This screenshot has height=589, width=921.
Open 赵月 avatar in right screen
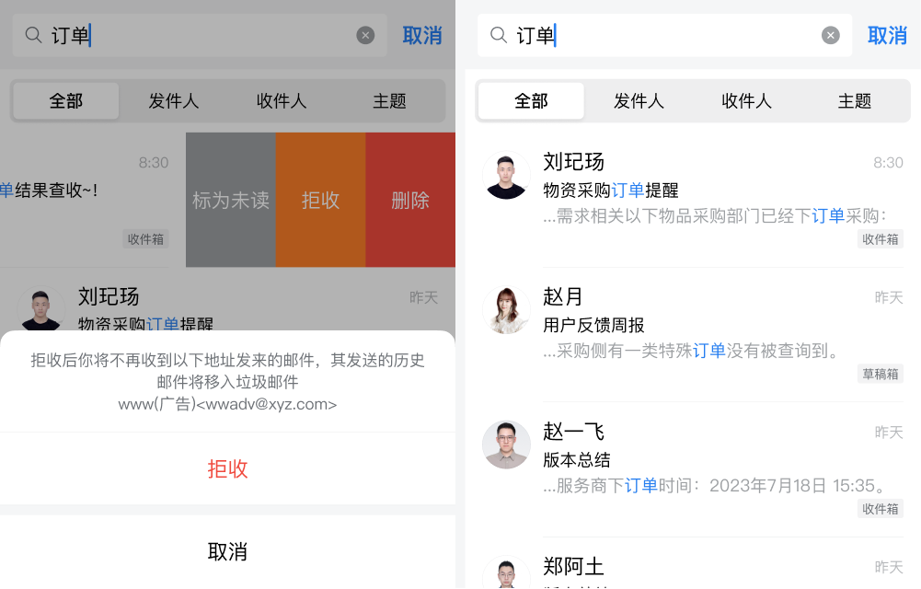(506, 310)
